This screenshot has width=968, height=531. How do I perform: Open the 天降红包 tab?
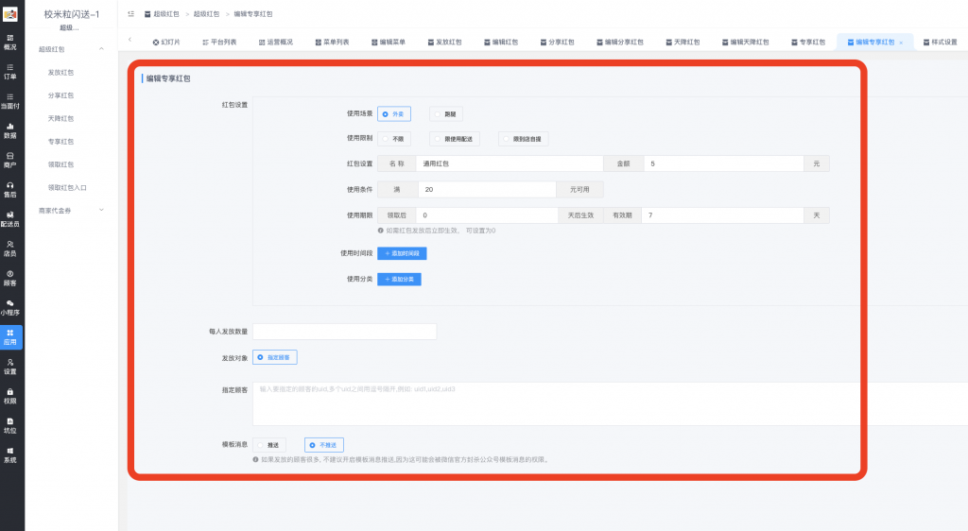[x=683, y=42]
